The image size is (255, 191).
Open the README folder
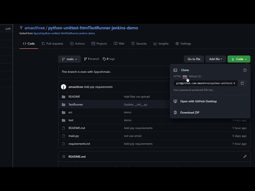(74, 97)
